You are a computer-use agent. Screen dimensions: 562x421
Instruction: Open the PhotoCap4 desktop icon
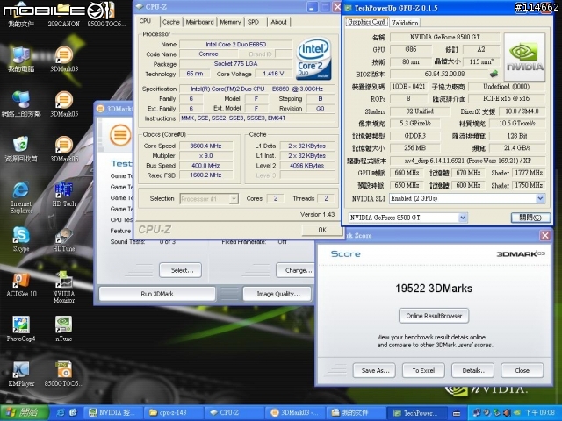(x=21, y=330)
